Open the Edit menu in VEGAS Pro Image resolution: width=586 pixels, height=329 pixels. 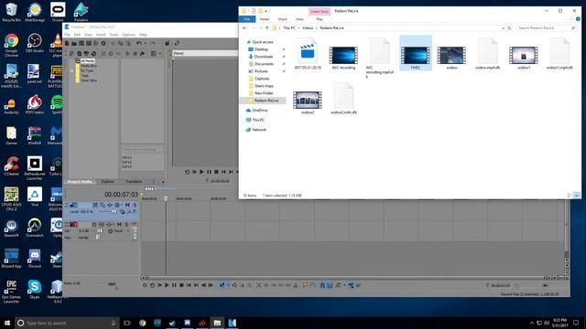tap(77, 35)
